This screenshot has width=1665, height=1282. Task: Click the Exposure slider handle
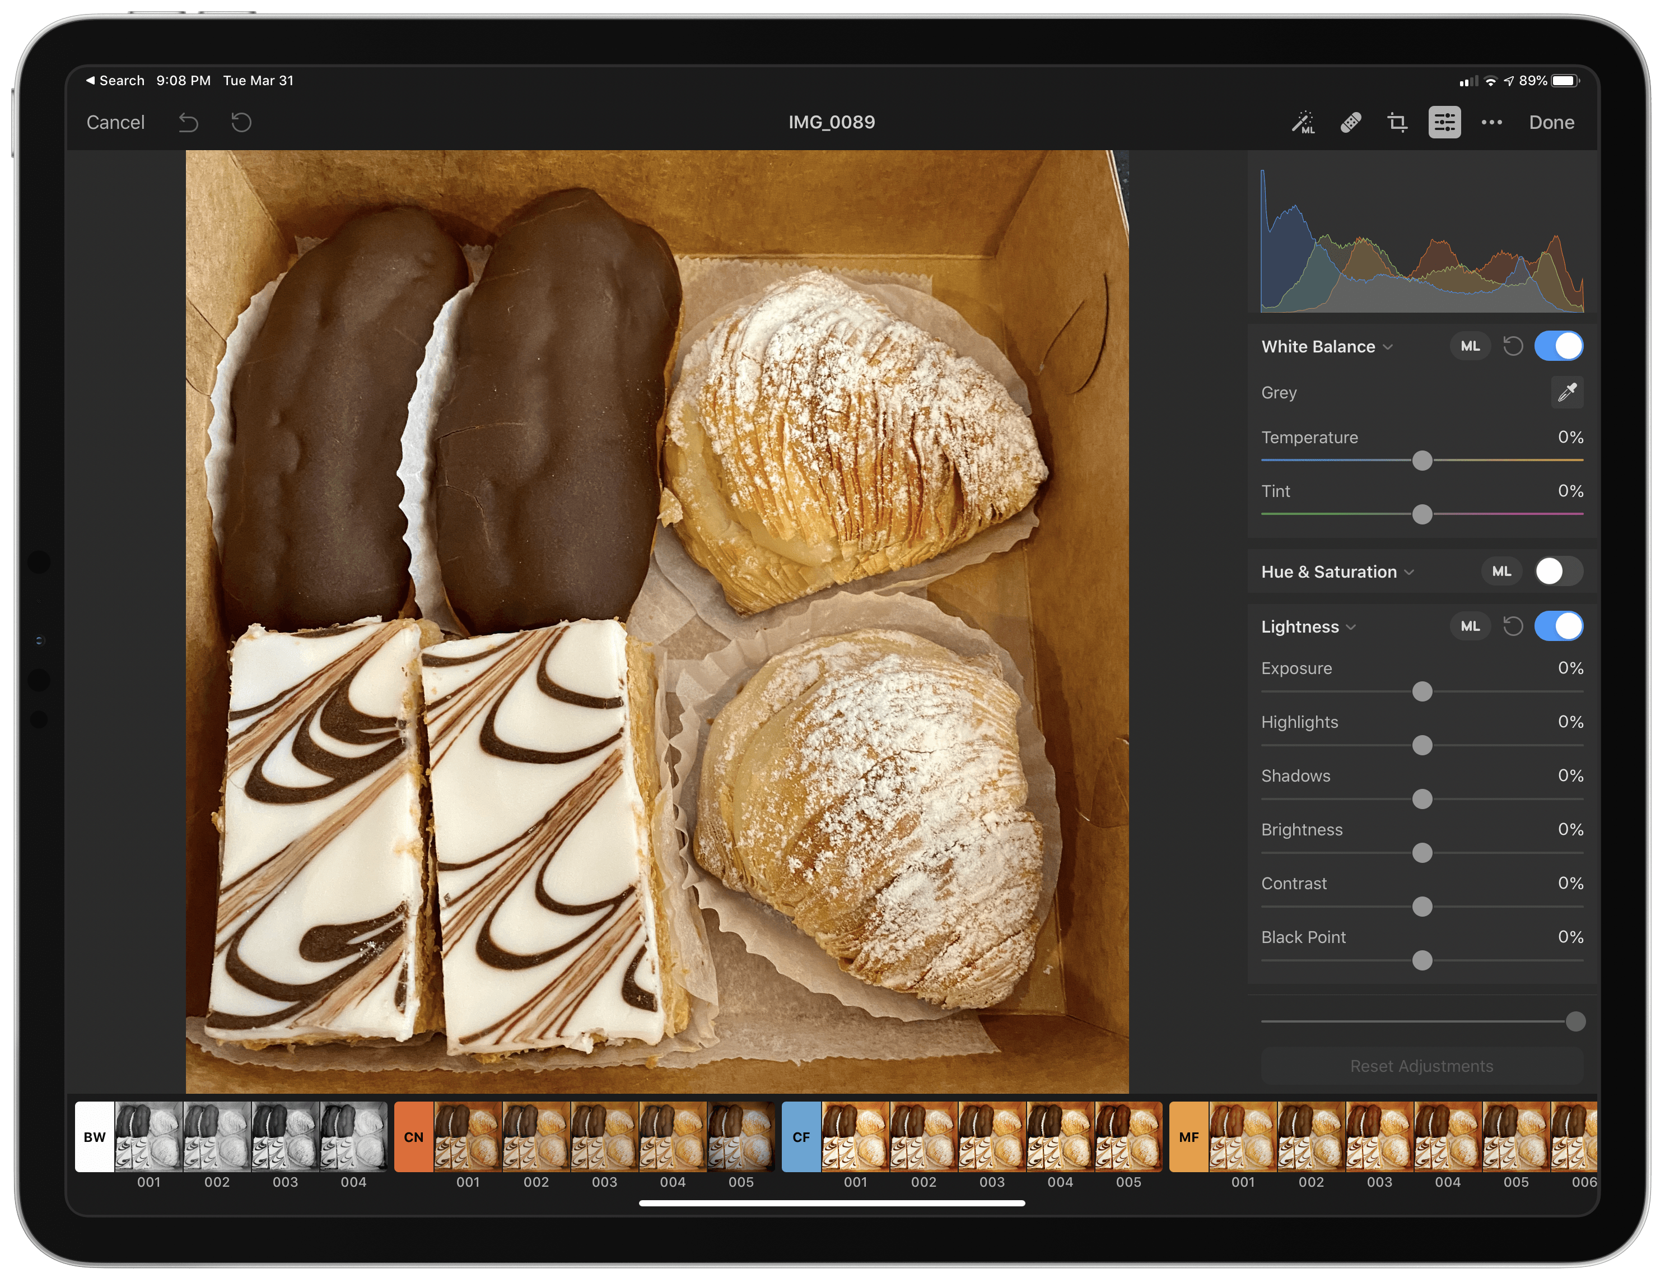[1422, 691]
